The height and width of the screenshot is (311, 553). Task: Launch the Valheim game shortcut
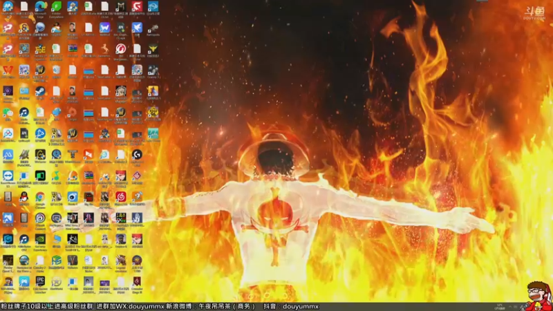[x=73, y=261]
